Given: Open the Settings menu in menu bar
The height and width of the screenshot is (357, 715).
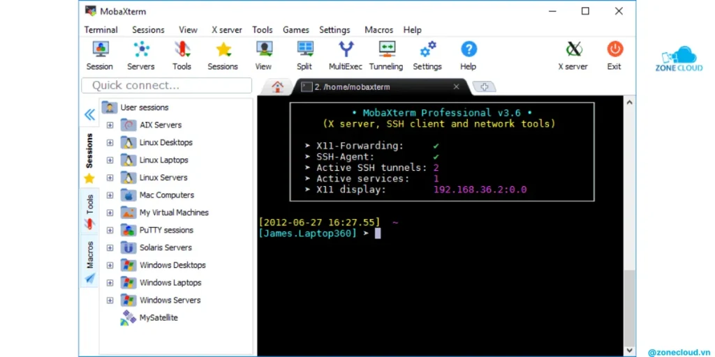Looking at the screenshot, I should tap(334, 30).
